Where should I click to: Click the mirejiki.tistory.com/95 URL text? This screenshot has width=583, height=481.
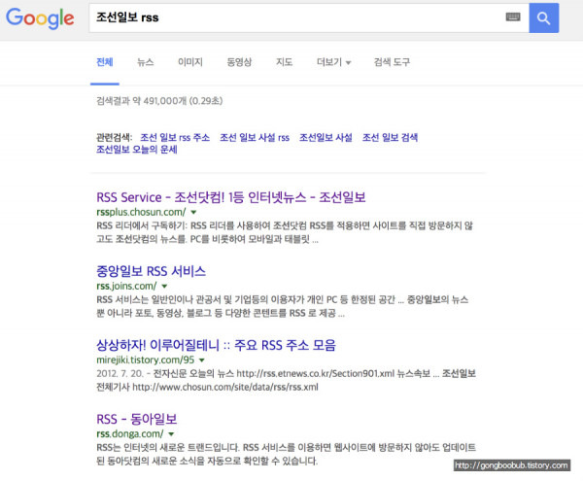point(146,361)
